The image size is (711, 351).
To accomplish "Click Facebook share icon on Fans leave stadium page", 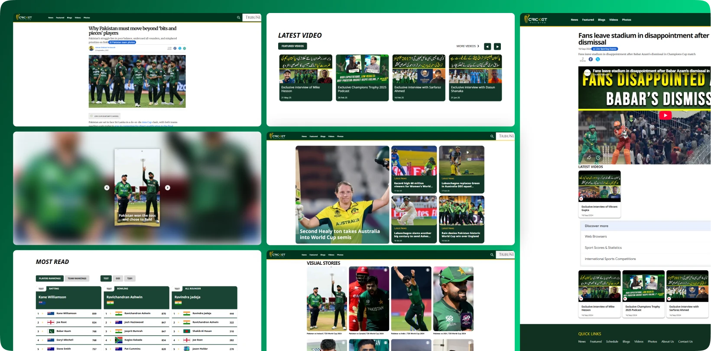I will [591, 59].
